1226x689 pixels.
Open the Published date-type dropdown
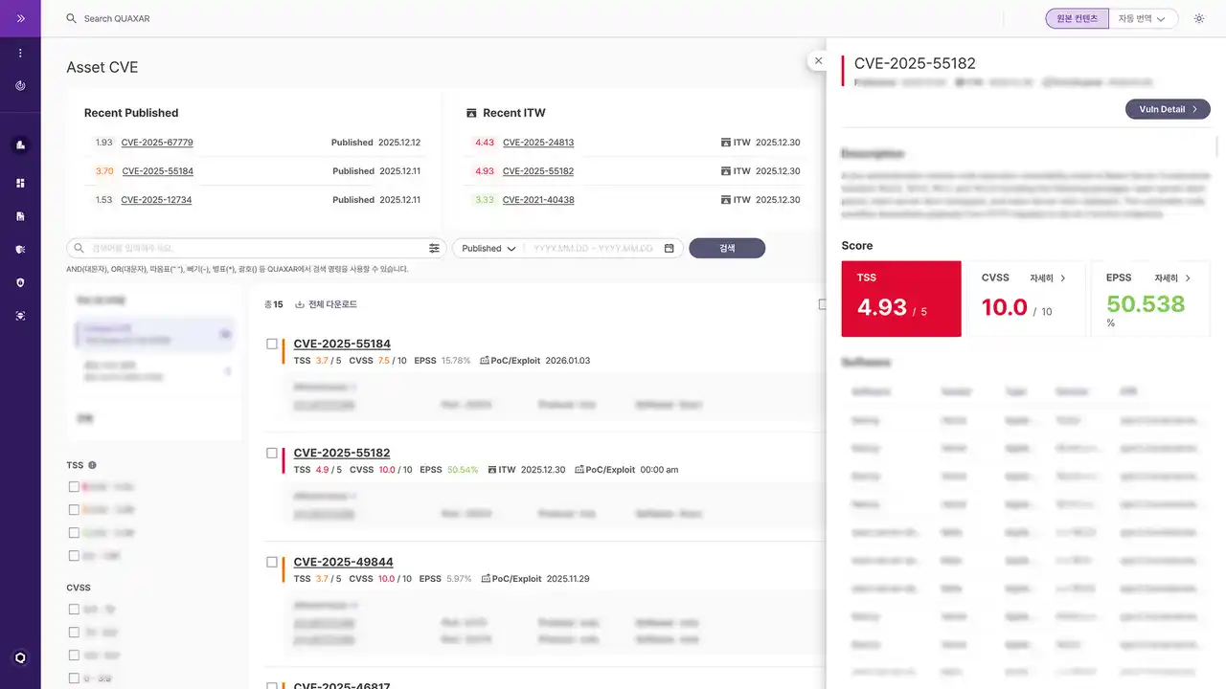488,249
